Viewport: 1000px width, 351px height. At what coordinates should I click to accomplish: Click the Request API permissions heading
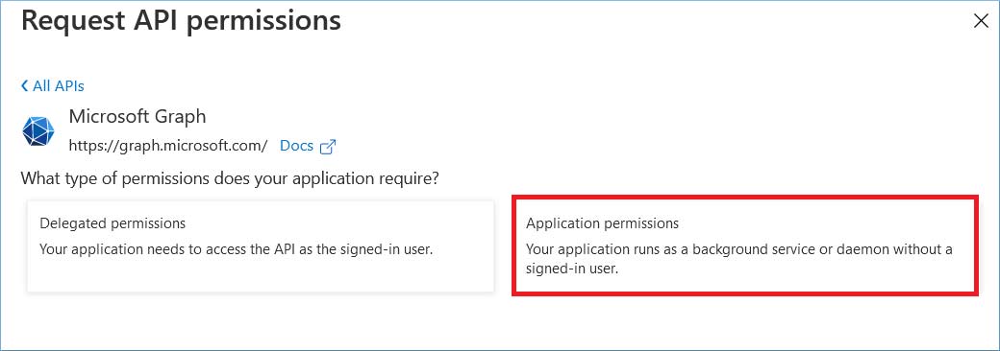click(181, 20)
